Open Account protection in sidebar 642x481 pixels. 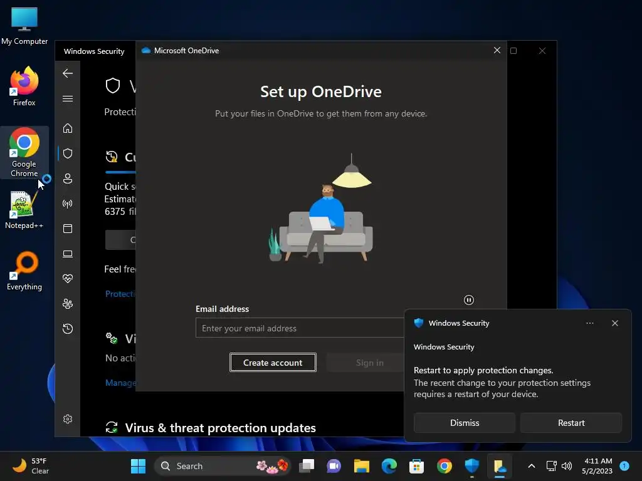68,178
